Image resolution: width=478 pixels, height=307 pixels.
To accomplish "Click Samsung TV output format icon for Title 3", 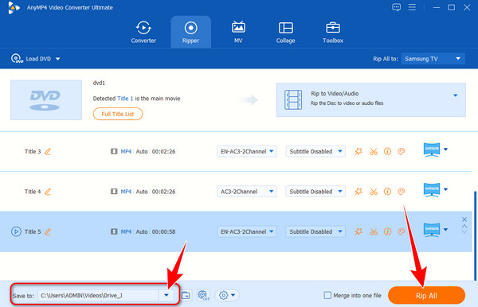I will 432,150.
